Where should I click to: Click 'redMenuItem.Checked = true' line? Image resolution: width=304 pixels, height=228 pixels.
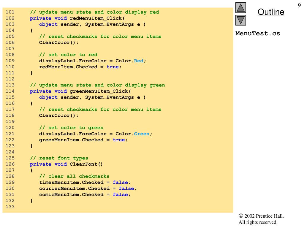coord(80,67)
